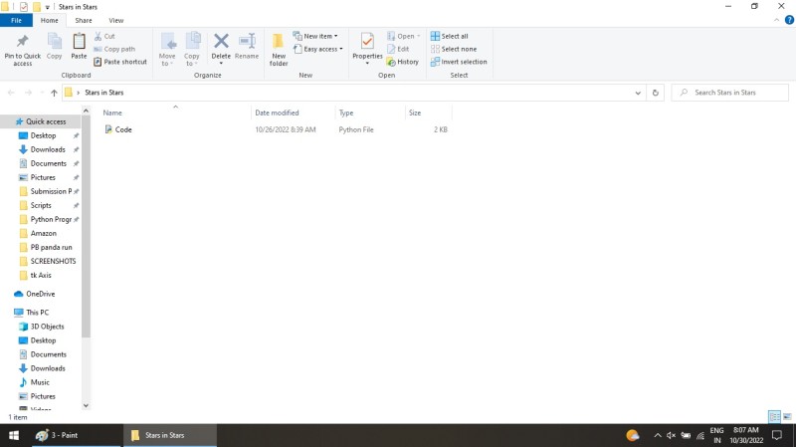
Task: Click the Up directory arrow
Action: [x=54, y=93]
